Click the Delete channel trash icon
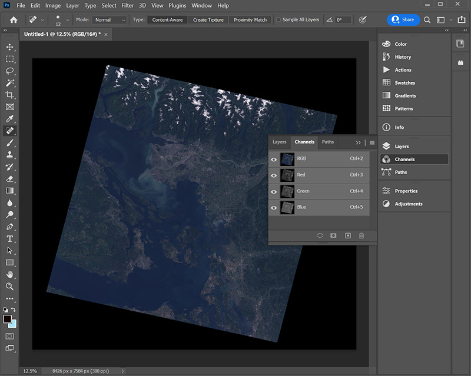Screen dimensions: 471x376 click(x=361, y=235)
